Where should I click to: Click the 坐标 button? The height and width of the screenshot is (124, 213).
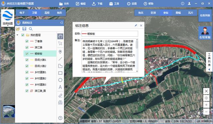click(166, 13)
